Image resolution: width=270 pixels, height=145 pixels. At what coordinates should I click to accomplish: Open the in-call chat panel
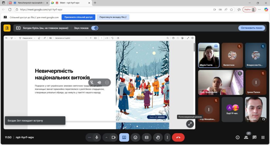(x=254, y=137)
